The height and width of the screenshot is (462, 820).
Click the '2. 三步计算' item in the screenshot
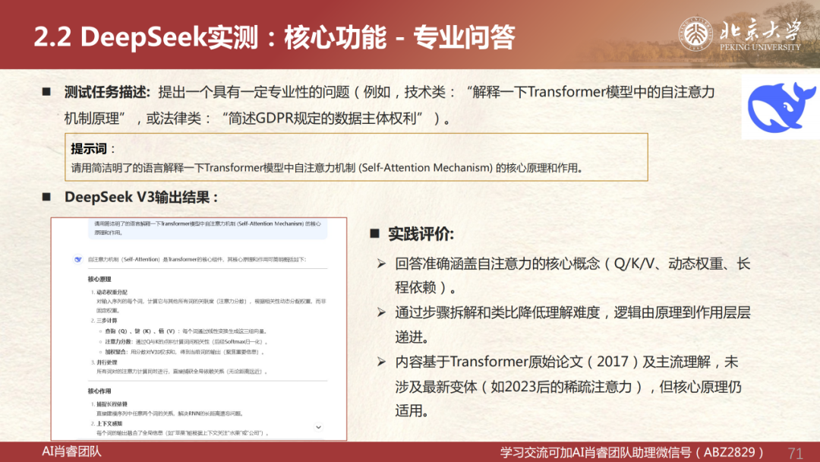point(104,320)
